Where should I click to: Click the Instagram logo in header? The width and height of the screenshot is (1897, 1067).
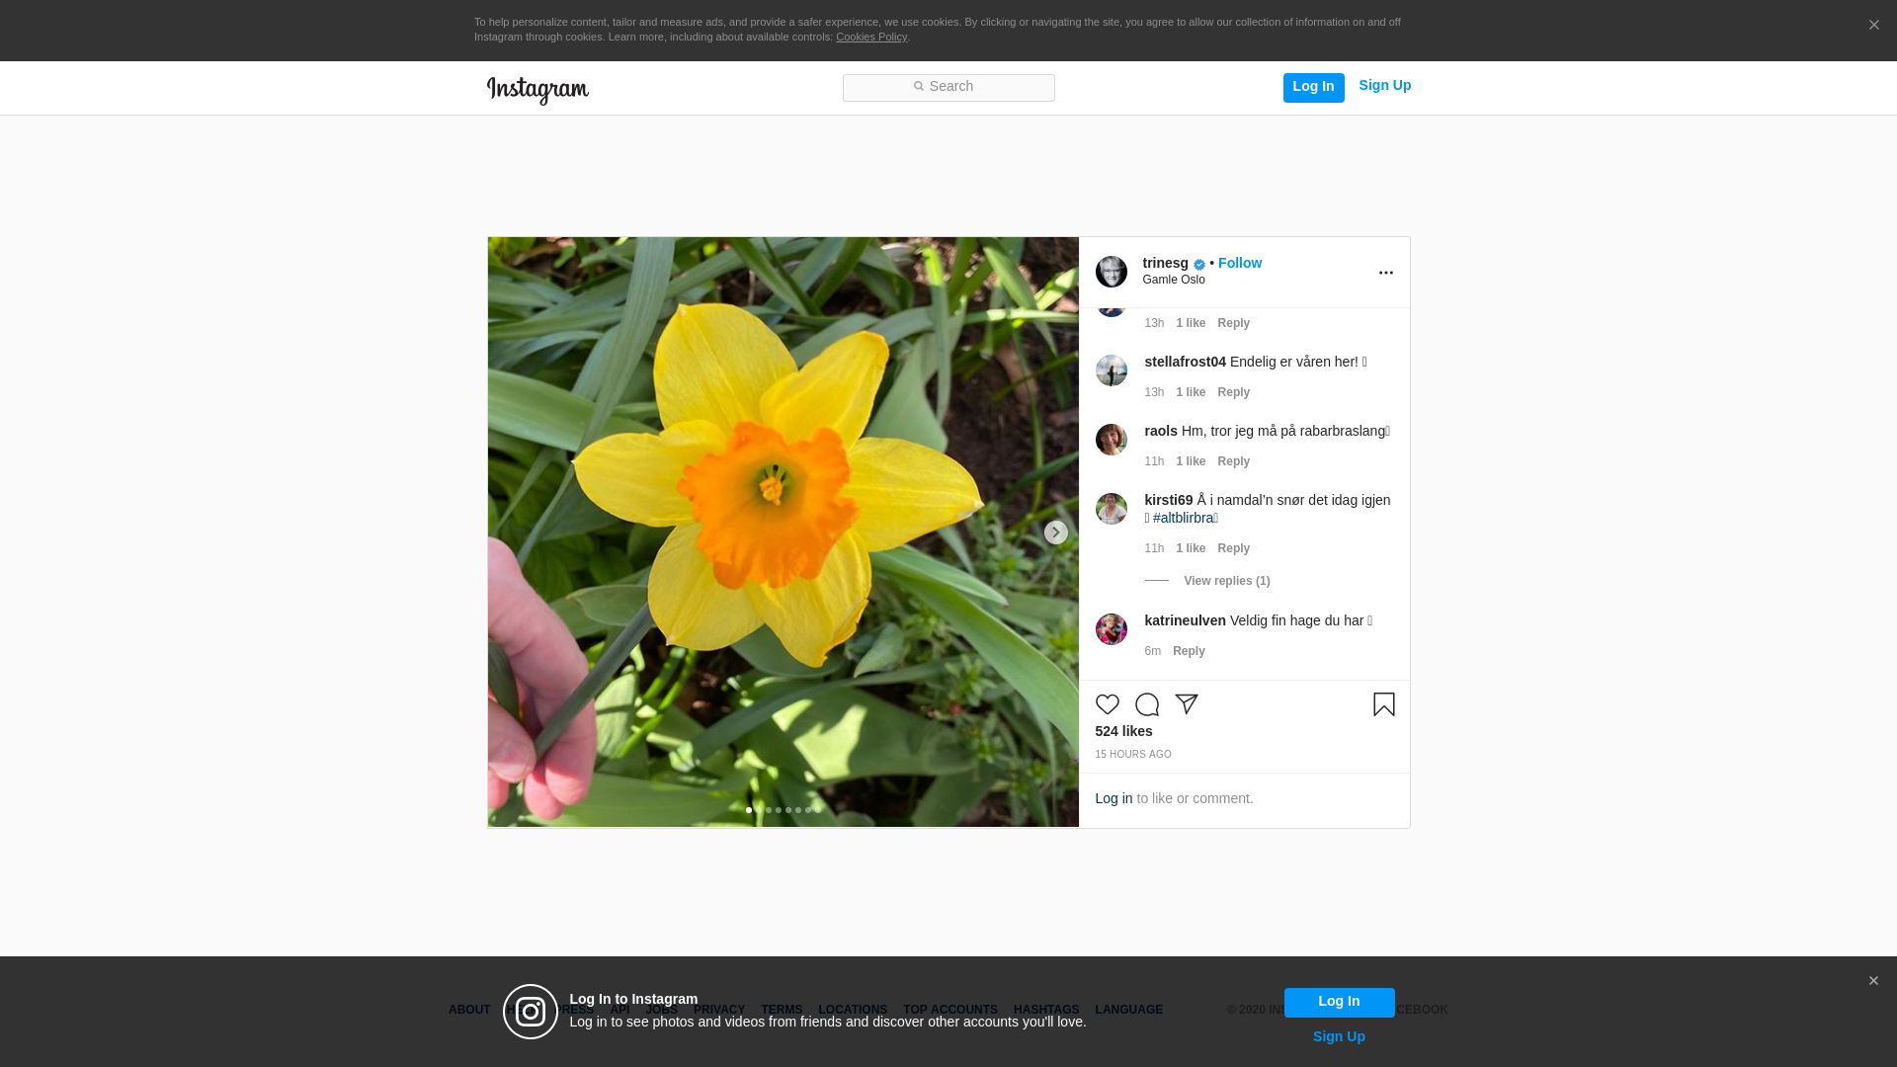click(537, 90)
